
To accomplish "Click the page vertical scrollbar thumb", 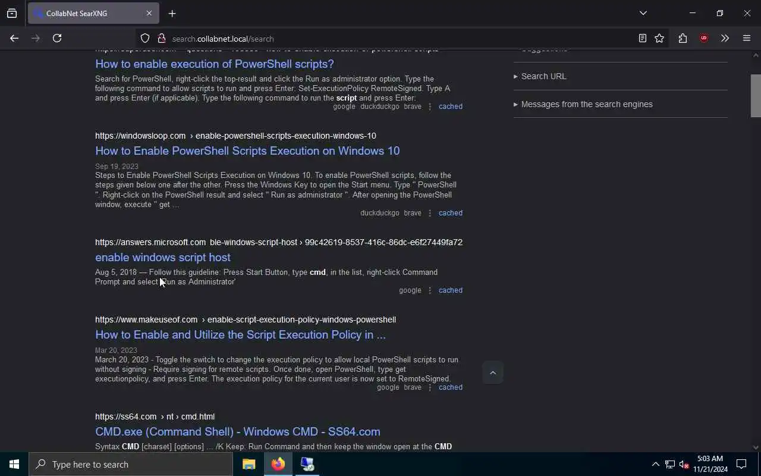I will tap(756, 96).
